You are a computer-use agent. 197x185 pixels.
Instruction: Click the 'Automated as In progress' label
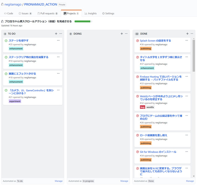point(81,181)
